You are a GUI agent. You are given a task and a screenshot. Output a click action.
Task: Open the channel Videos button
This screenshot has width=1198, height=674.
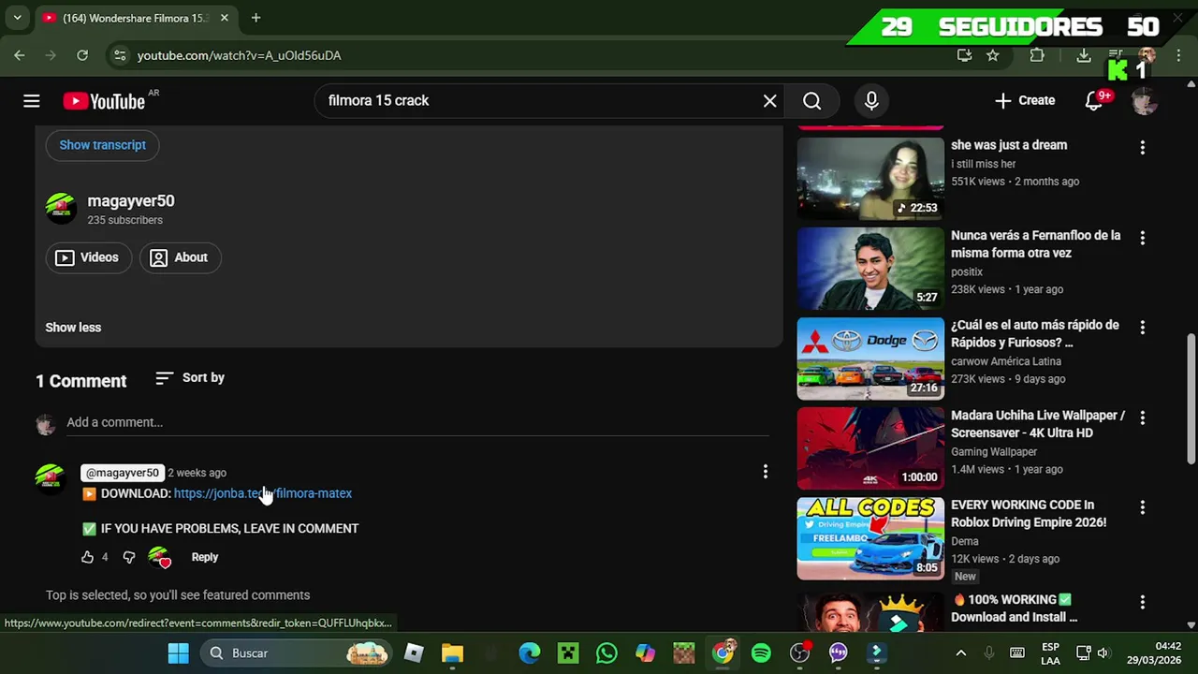pyautogui.click(x=88, y=257)
